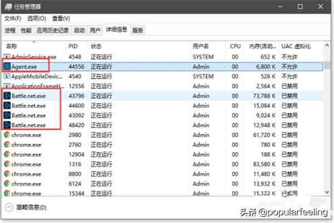Viewport: 334px width, 223px height.
Task: Click Chrome icon for PID 1316
Action: point(7,164)
